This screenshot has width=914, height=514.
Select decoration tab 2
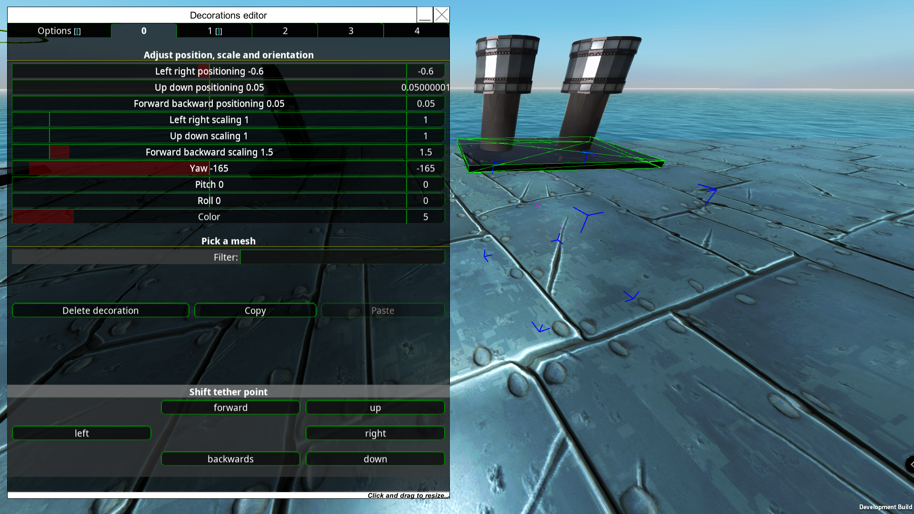[285, 31]
